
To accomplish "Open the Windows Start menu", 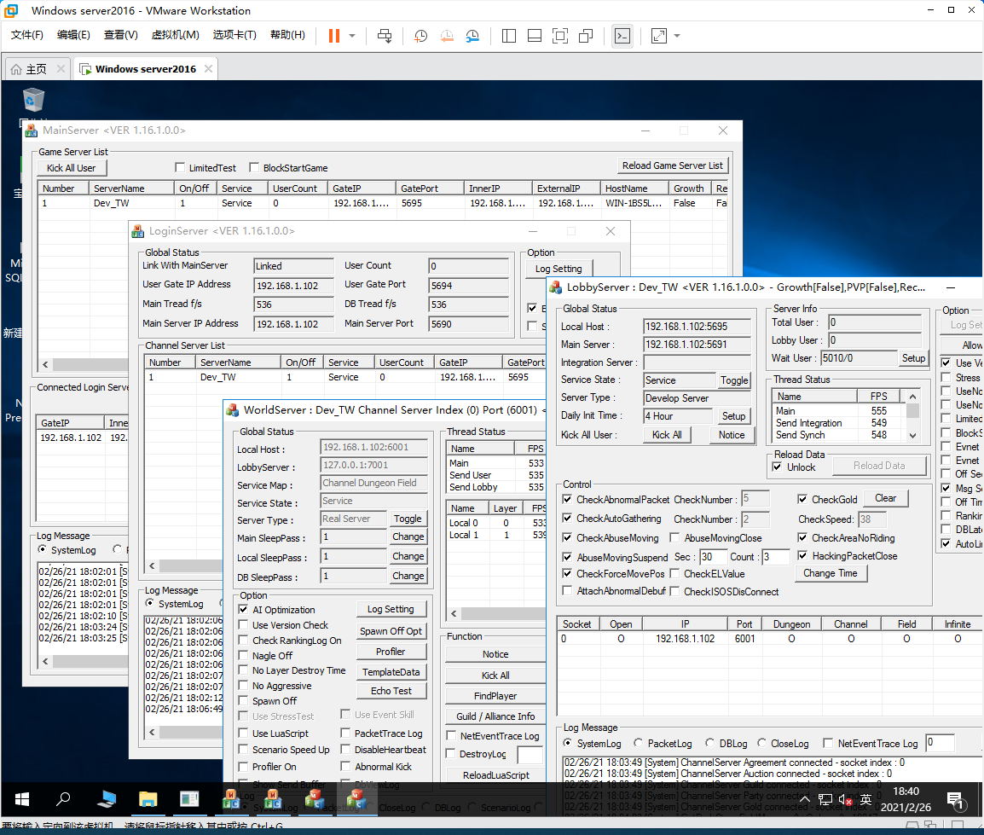I will (x=22, y=799).
